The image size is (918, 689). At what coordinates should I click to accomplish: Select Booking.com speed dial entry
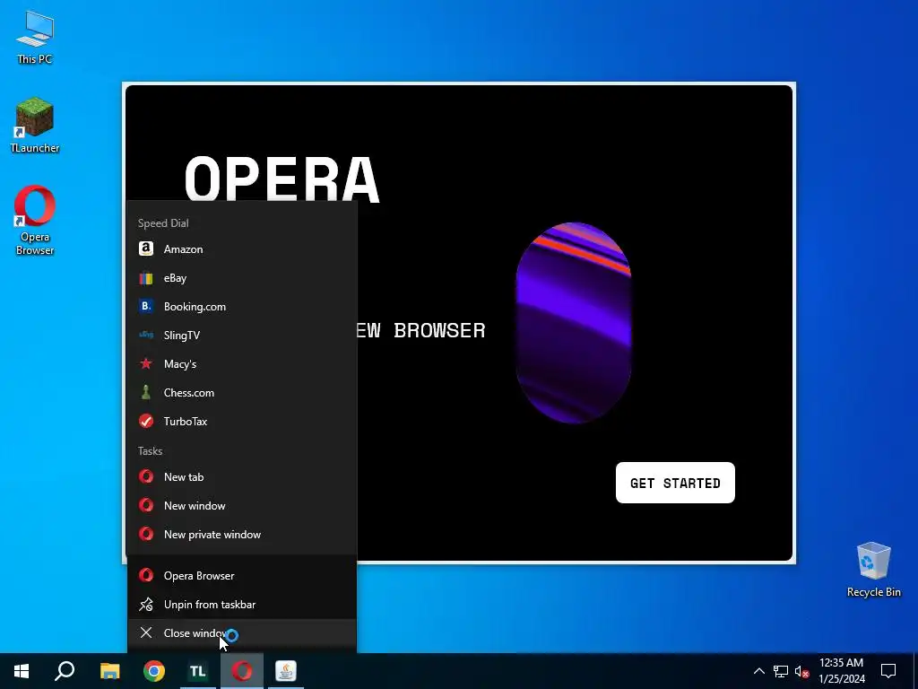[242, 307]
